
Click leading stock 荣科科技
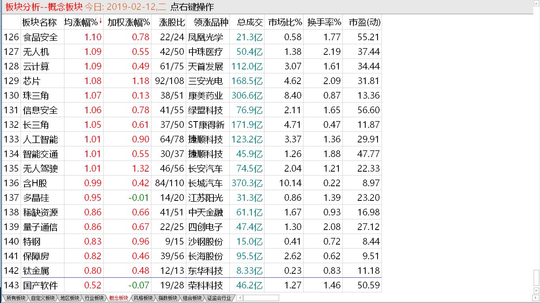click(206, 285)
